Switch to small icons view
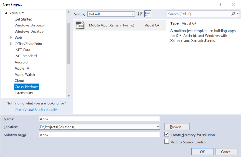Screen dimensions: 241x157 click(140, 14)
